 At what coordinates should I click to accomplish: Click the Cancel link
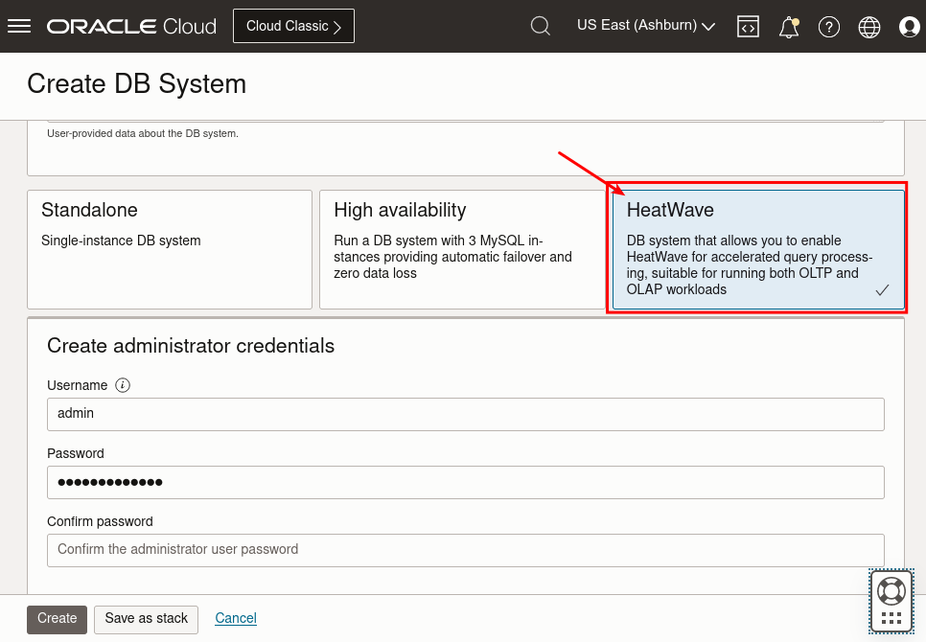coord(235,619)
